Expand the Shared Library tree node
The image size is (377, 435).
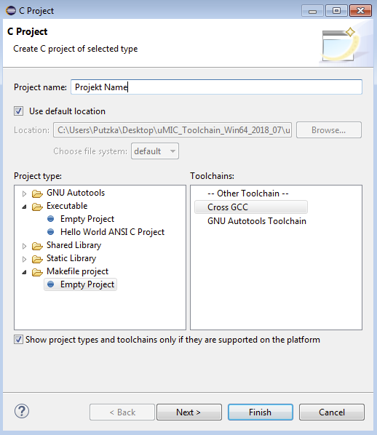[25, 246]
